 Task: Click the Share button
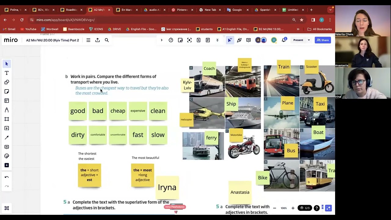pos(323,40)
